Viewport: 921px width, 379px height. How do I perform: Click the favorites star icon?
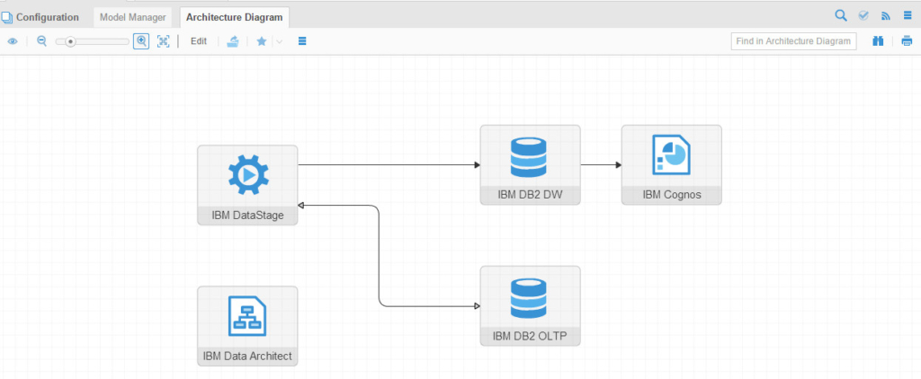point(262,41)
